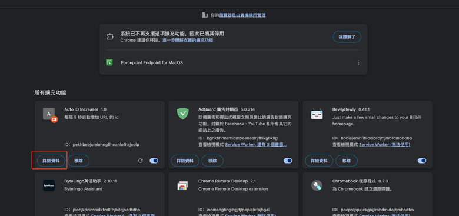Click puzzle-piece icon in unsupported extension notice
This screenshot has height=216, width=459.
[110, 37]
